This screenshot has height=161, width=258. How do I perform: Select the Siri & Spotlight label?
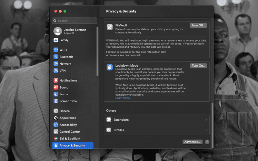coord(70,139)
